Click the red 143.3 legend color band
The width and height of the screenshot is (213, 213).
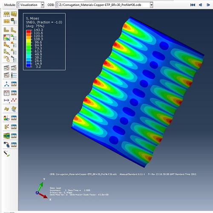click(x=29, y=32)
